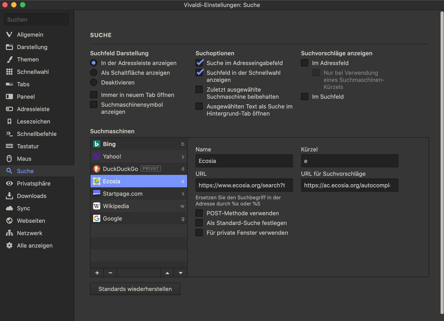Click the Startpage.com logo icon

pos(96,194)
